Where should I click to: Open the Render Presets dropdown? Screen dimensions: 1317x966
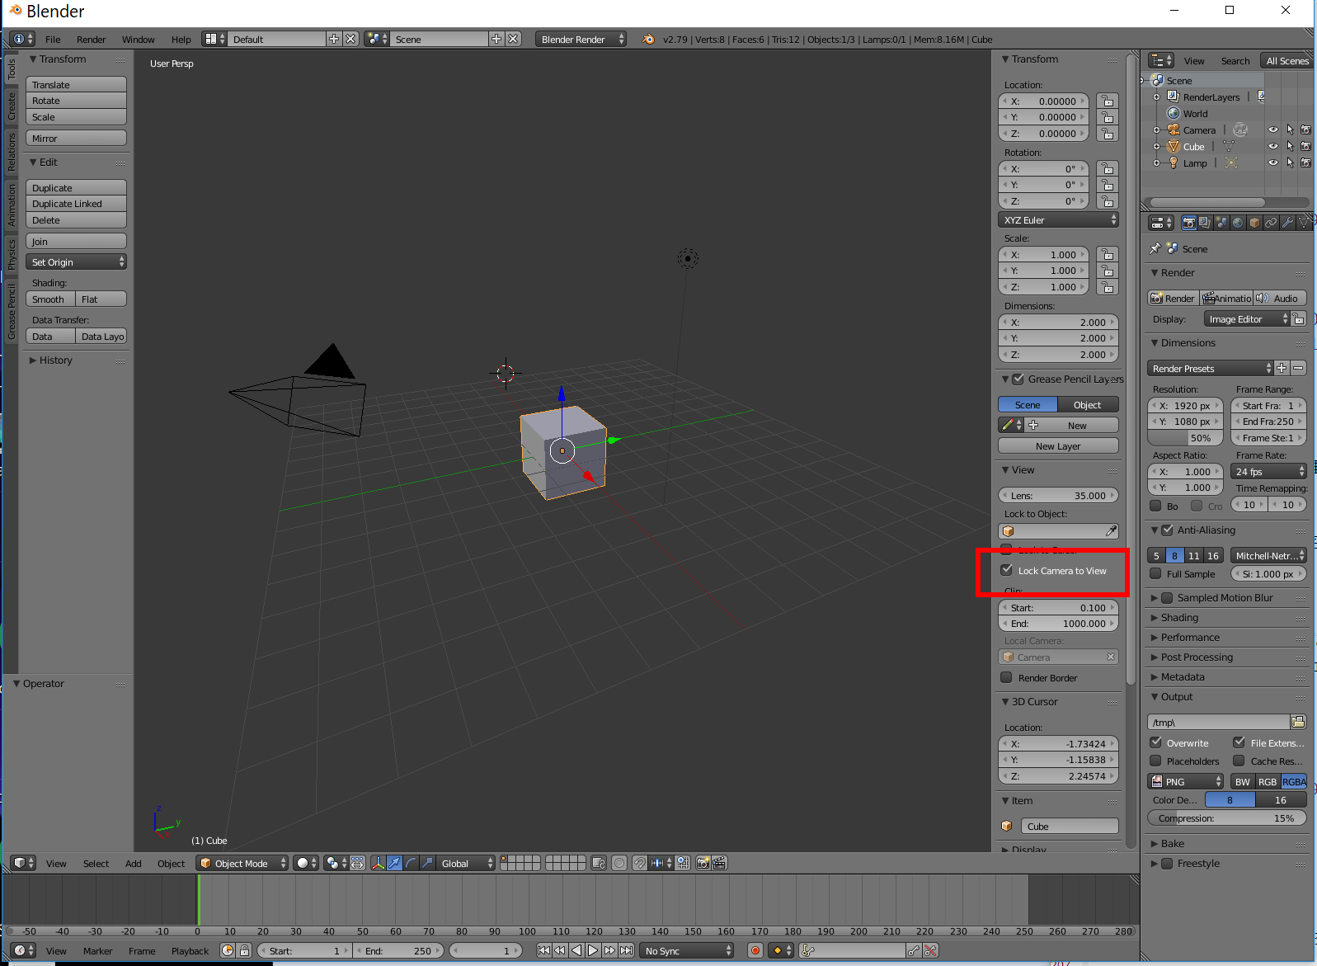[x=1210, y=368]
